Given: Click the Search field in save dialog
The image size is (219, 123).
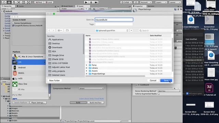Looking at the screenshot, I should [155, 30].
